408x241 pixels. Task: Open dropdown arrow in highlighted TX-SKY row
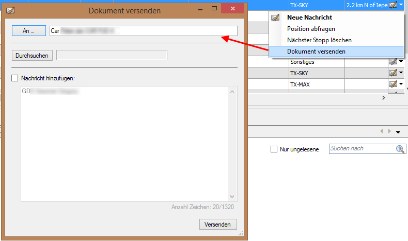tap(401, 5)
